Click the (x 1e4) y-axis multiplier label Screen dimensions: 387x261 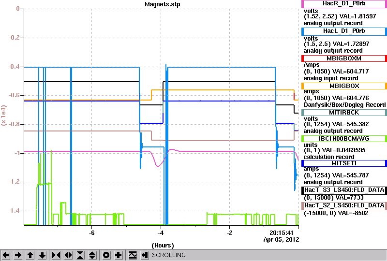point(4,116)
